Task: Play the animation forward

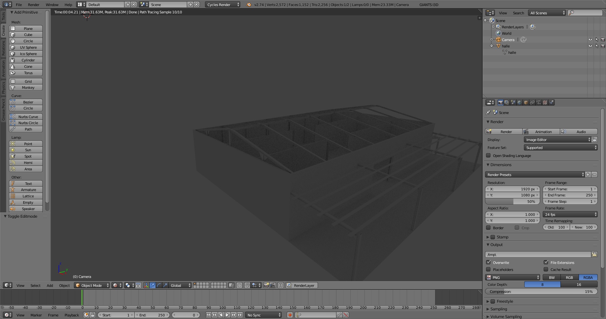Action: [227, 315]
